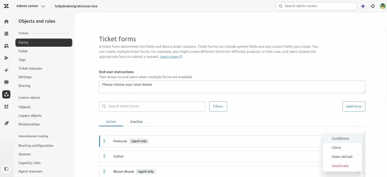The image size is (387, 177).
Task: Open the rocket launch icon in sidebar
Action: (7, 123)
